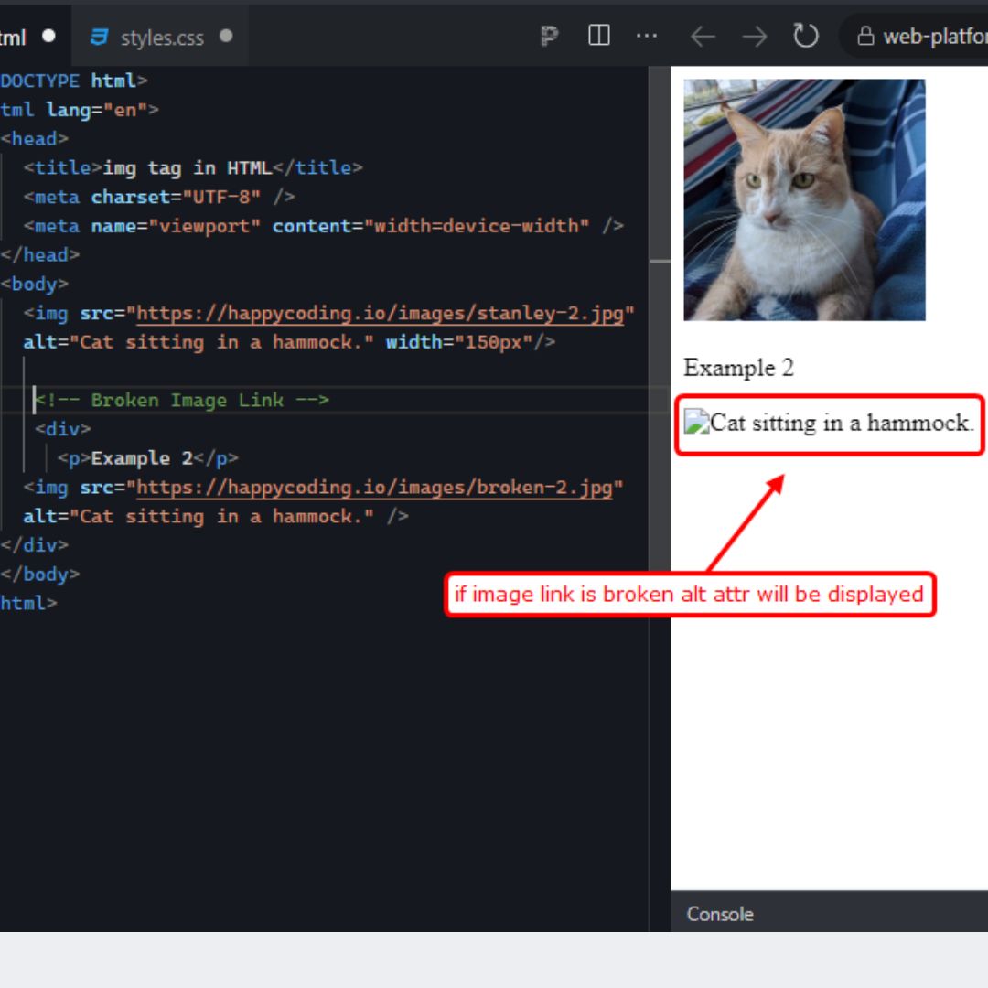Click the meta viewport line in the code
Screen dimensions: 988x988
(x=323, y=226)
